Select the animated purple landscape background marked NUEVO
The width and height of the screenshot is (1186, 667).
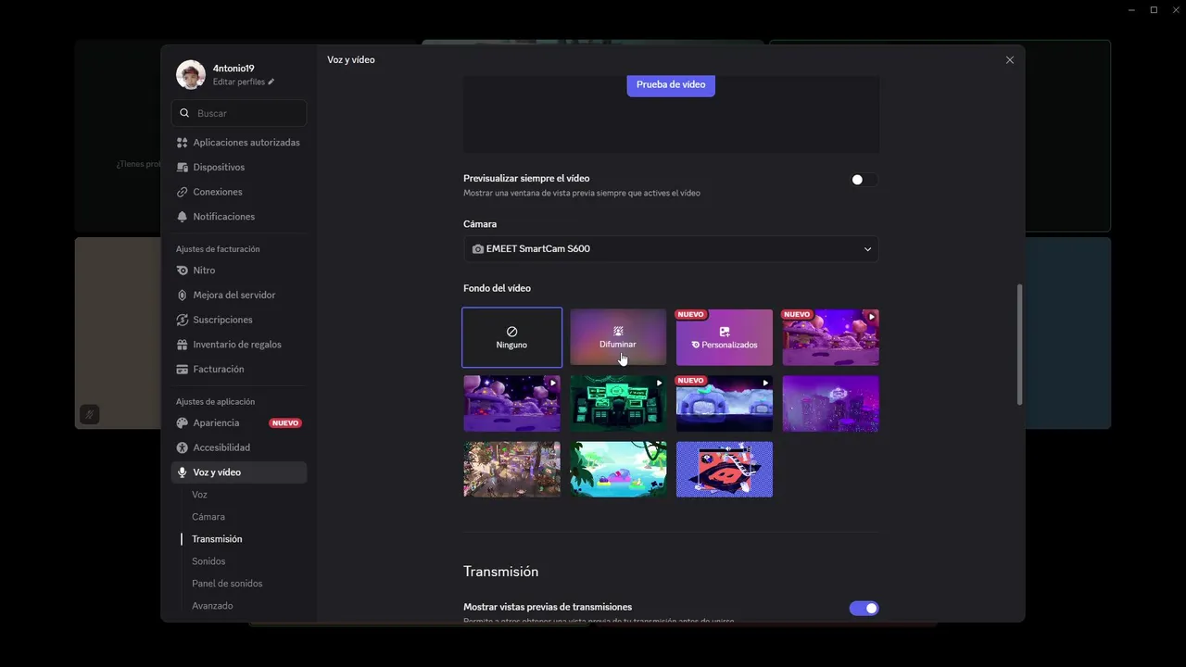(x=831, y=337)
